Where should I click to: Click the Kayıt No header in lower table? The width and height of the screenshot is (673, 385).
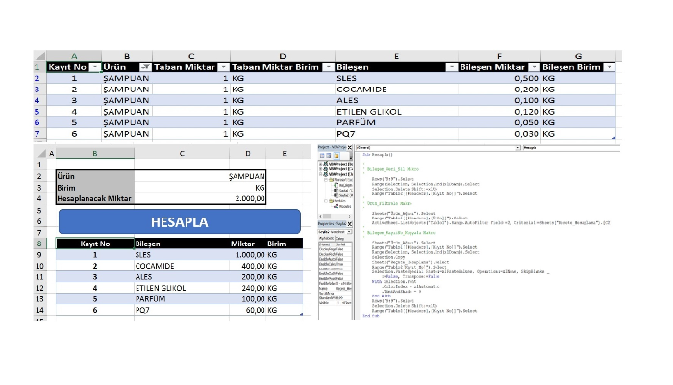tap(95, 244)
